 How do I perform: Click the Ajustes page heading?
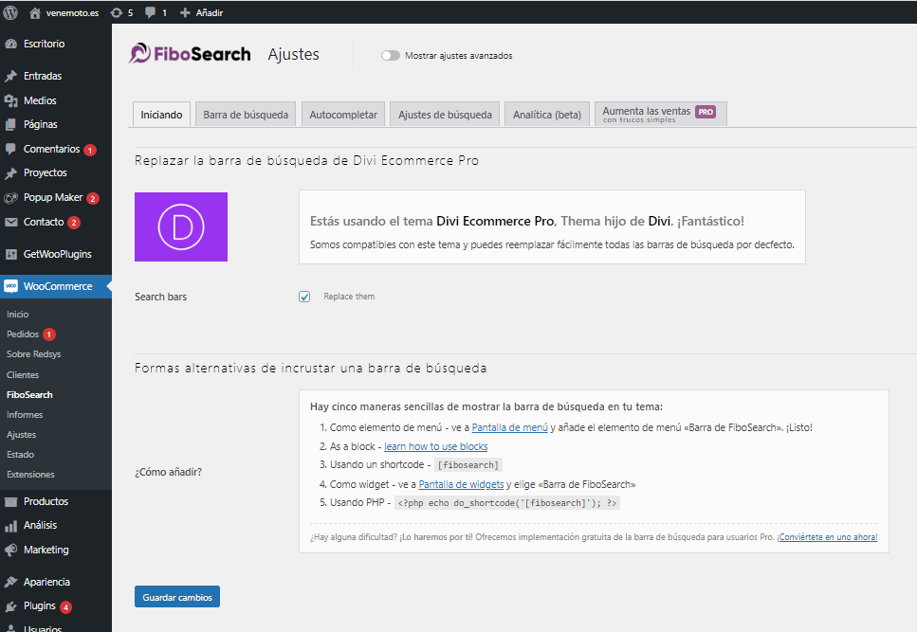point(294,54)
